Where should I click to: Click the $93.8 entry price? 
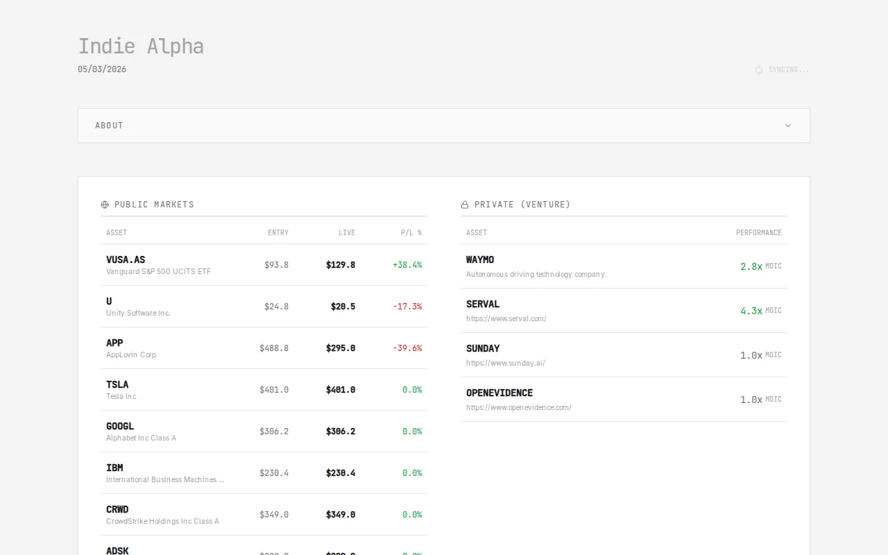(276, 265)
